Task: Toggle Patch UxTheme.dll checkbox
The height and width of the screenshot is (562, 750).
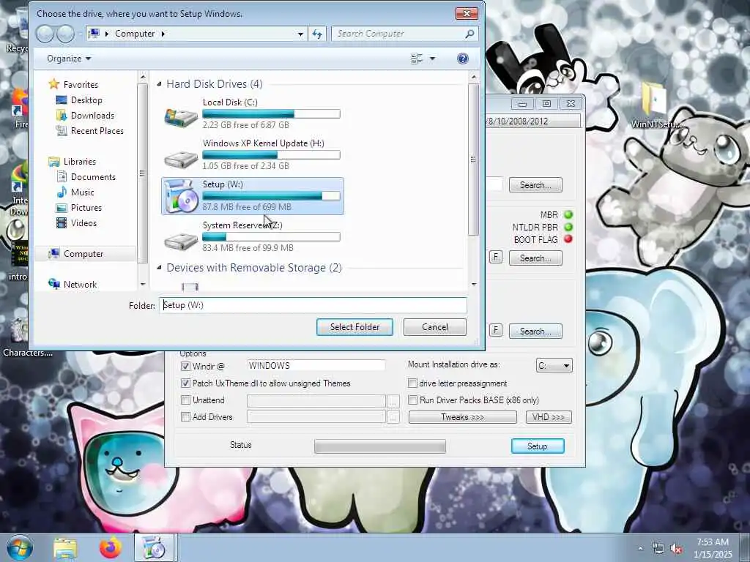Action: [185, 383]
